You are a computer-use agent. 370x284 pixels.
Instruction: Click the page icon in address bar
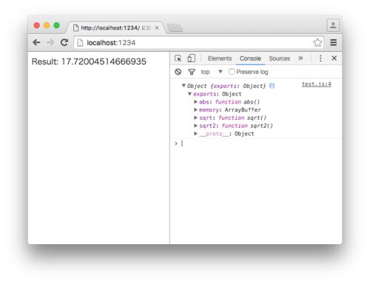[x=80, y=43]
